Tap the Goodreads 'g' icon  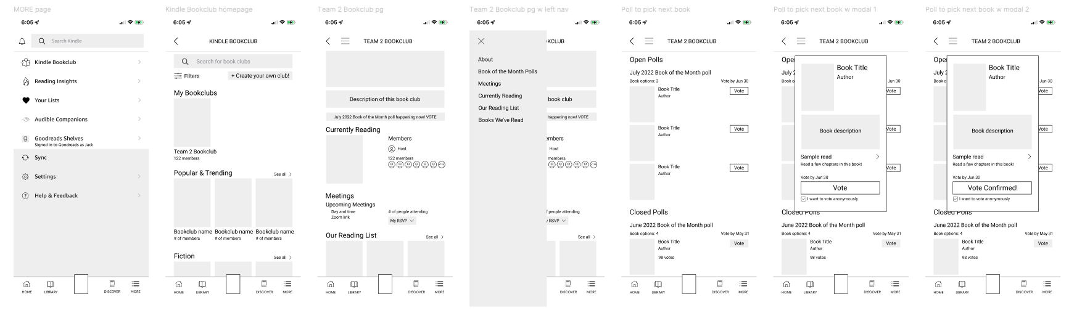pos(25,139)
